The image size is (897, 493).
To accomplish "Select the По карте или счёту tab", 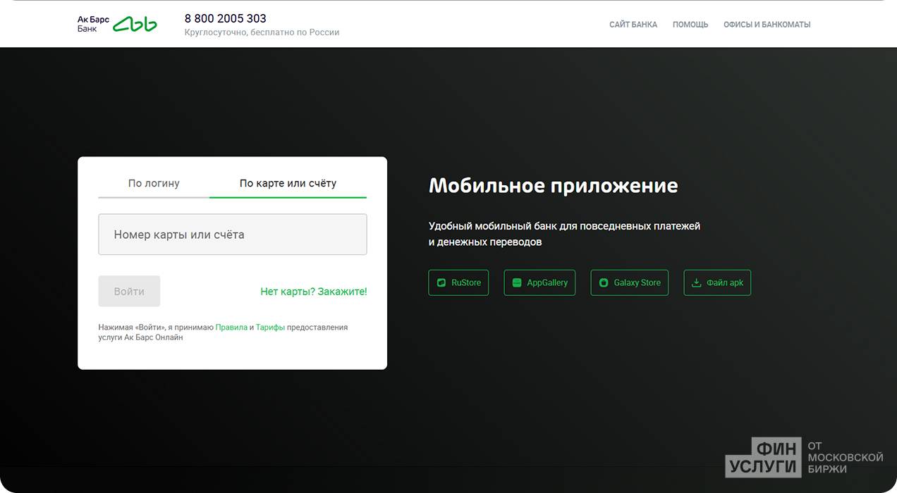I will [x=288, y=183].
